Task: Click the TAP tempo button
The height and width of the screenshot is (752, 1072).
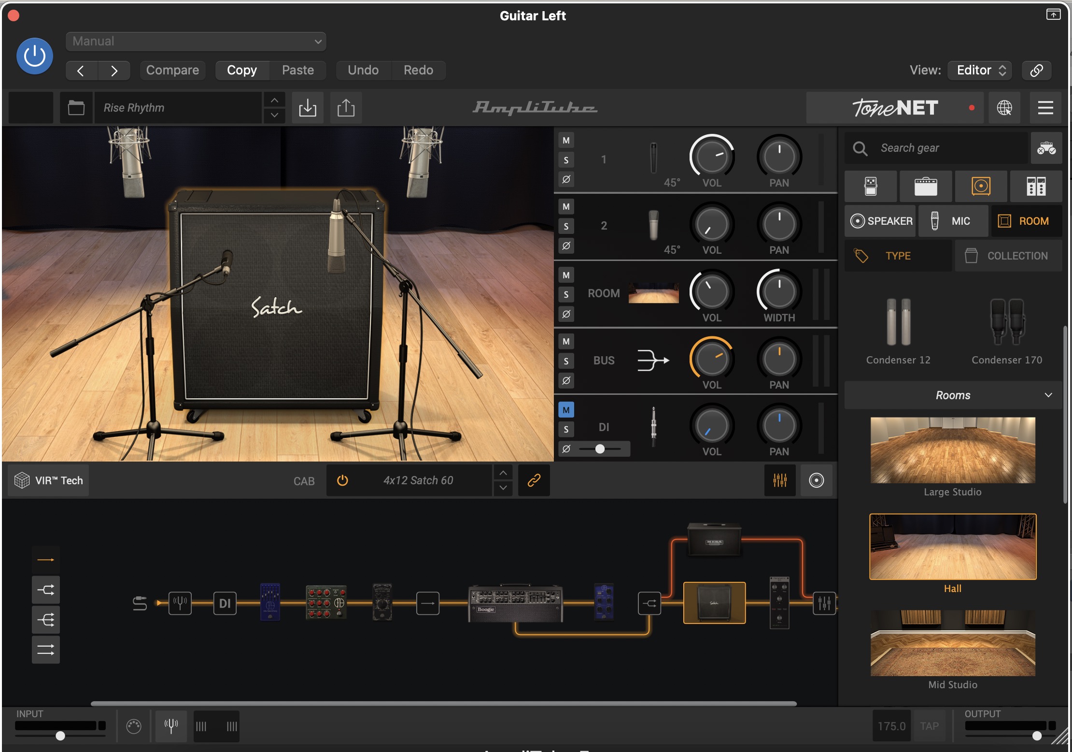Action: (929, 726)
